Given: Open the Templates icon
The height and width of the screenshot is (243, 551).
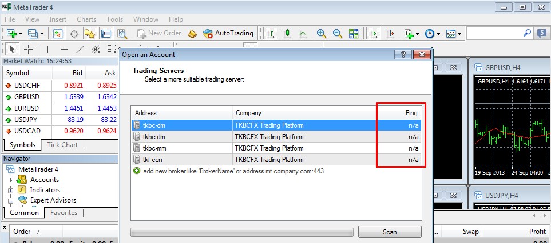Looking at the screenshot, I should [x=451, y=34].
